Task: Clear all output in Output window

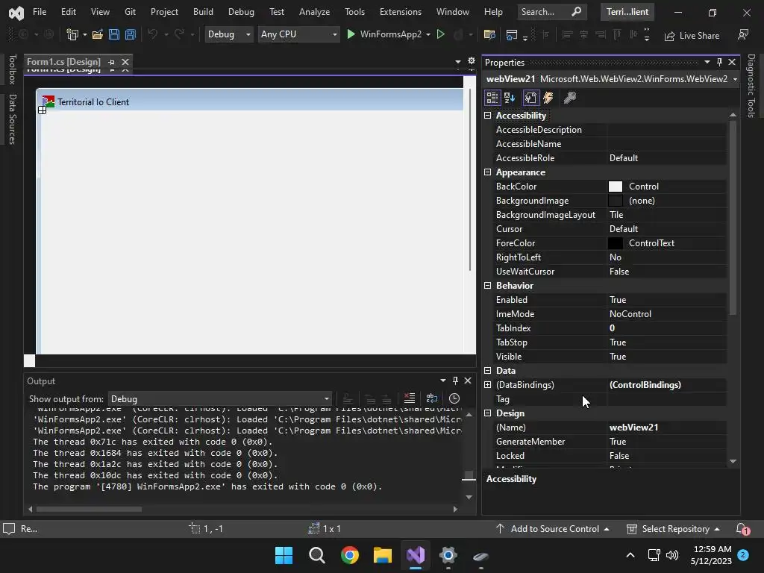Action: [410, 398]
